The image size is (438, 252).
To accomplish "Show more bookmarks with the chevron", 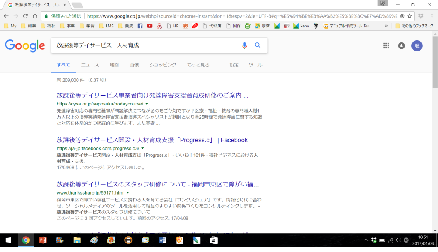I will pyautogui.click(x=386, y=26).
